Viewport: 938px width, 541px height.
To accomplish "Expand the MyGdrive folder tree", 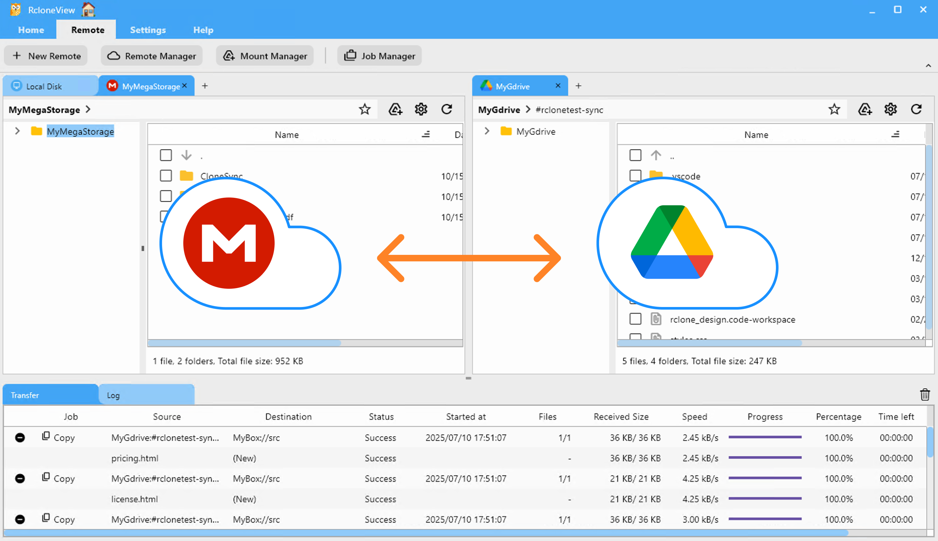I will coord(487,131).
